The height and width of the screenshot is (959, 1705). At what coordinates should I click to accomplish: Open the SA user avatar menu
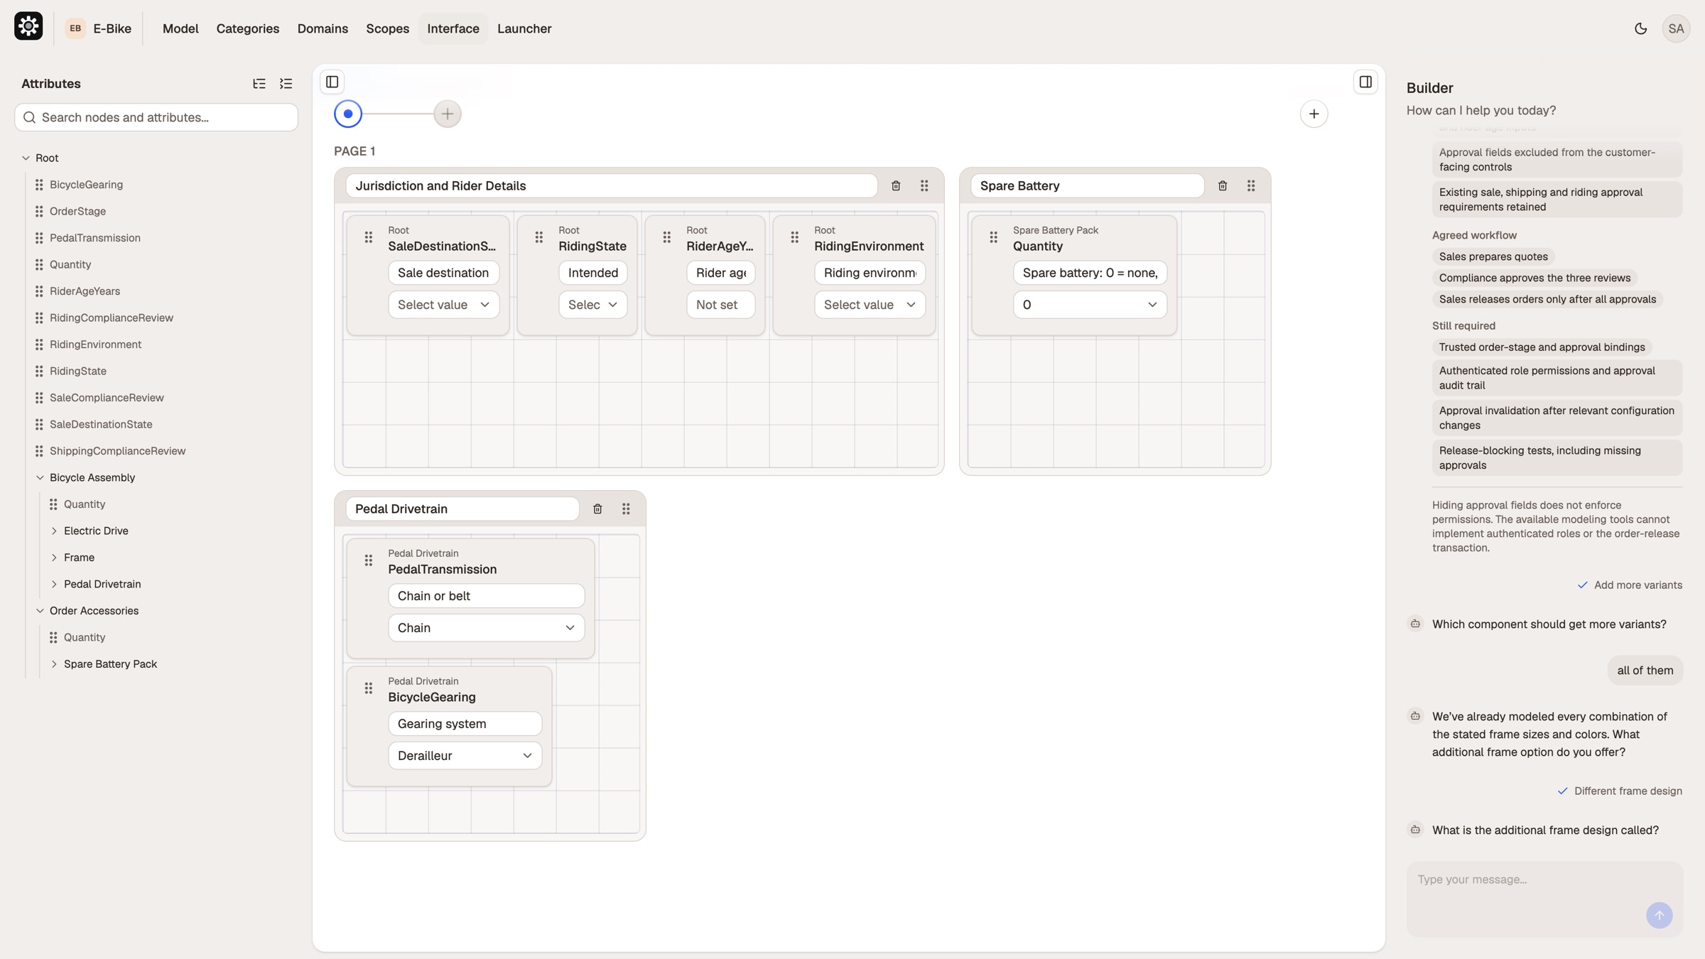tap(1676, 28)
